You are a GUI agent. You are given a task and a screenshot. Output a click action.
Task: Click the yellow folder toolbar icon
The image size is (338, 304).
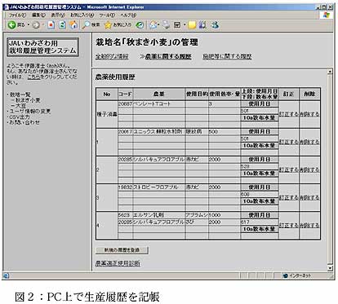click(192, 25)
